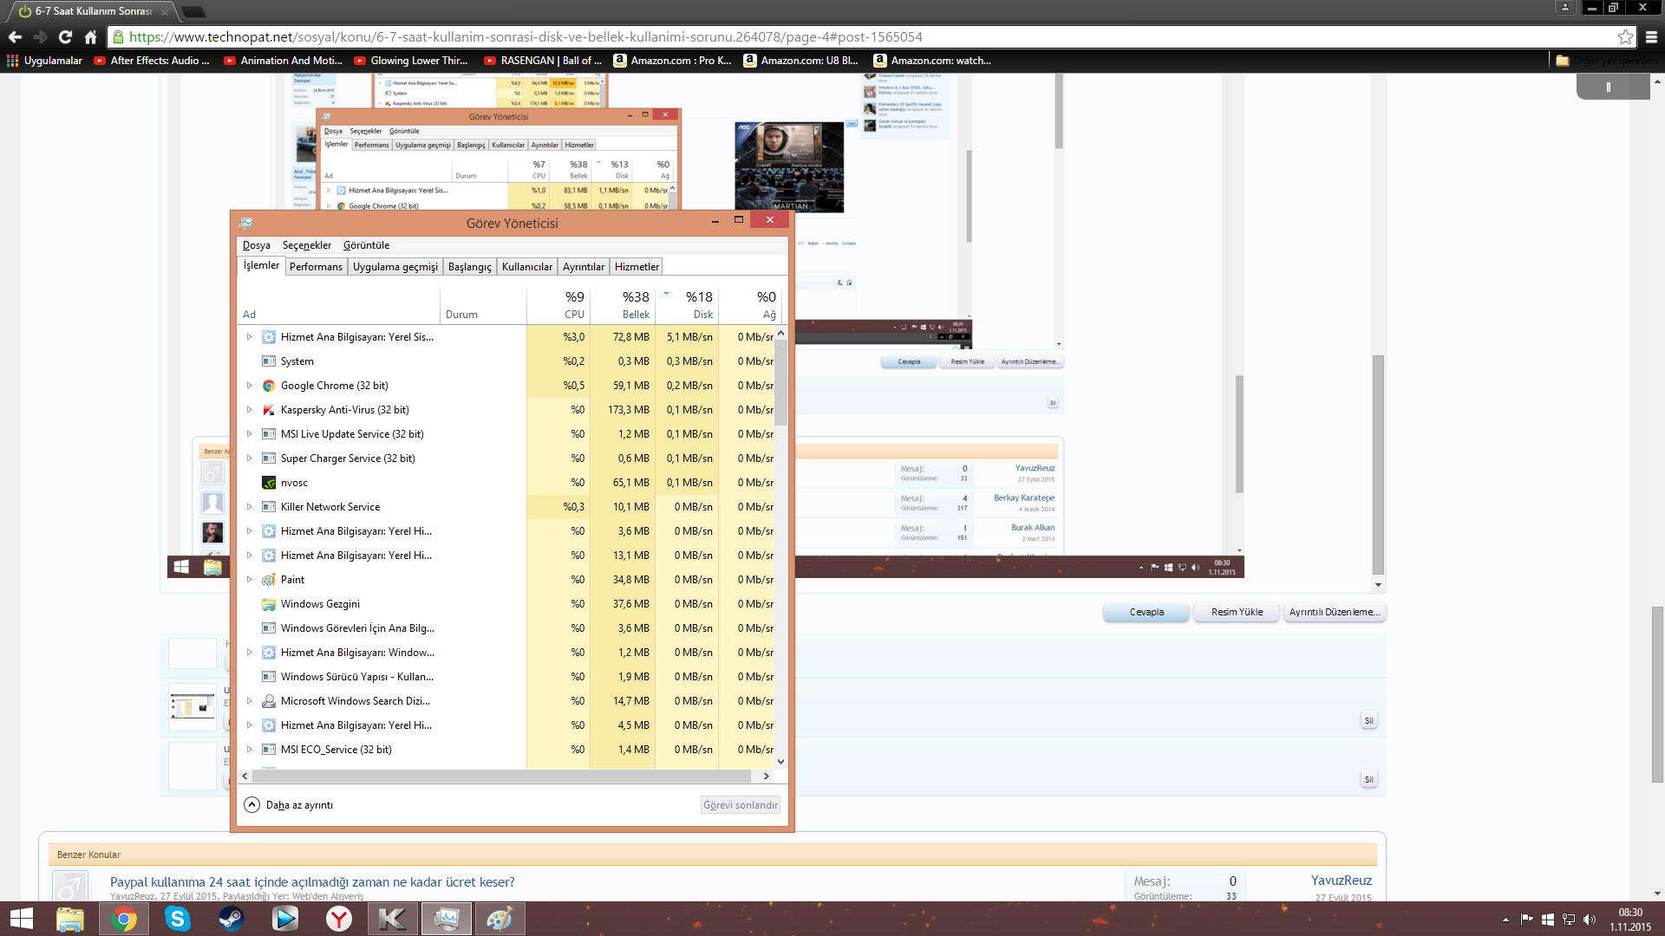The height and width of the screenshot is (936, 1665).
Task: Switch to the Hizmetler tab
Action: [637, 267]
